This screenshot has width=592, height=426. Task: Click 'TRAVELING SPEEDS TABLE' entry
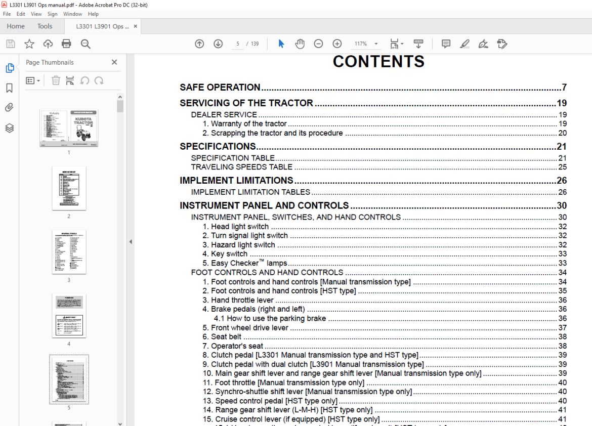click(378, 167)
